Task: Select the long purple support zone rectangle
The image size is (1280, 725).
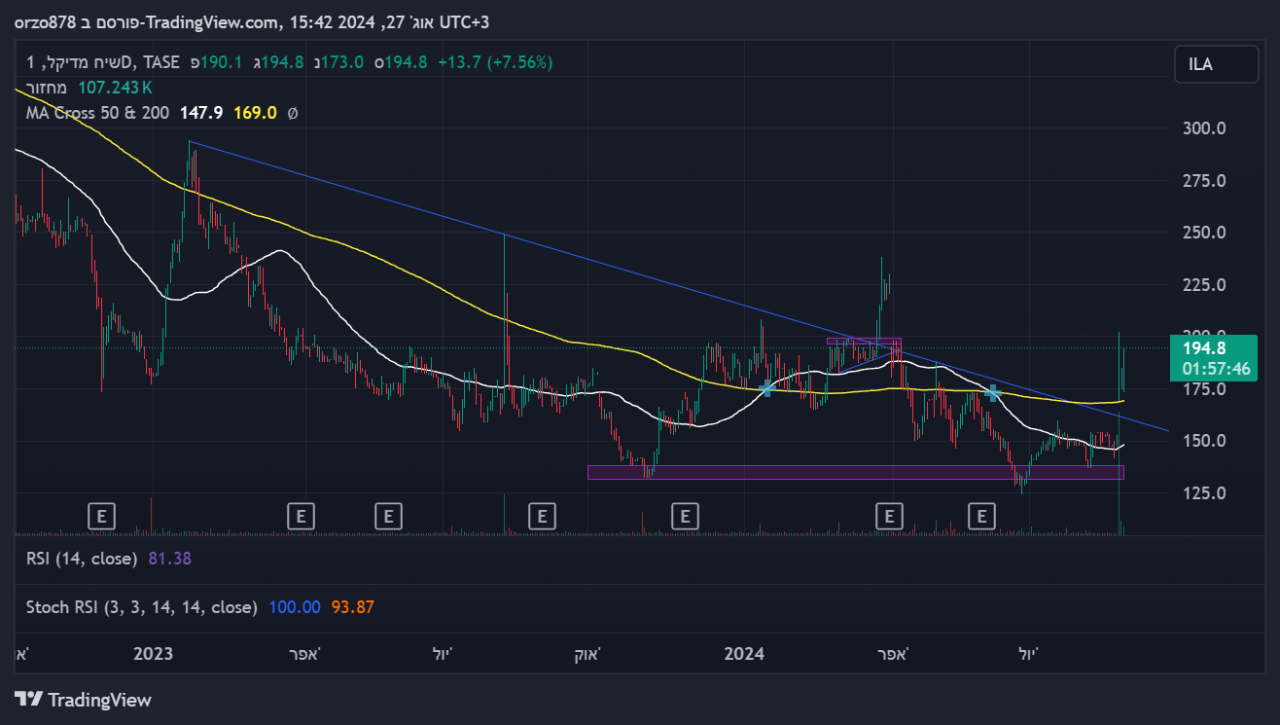Action: (856, 472)
